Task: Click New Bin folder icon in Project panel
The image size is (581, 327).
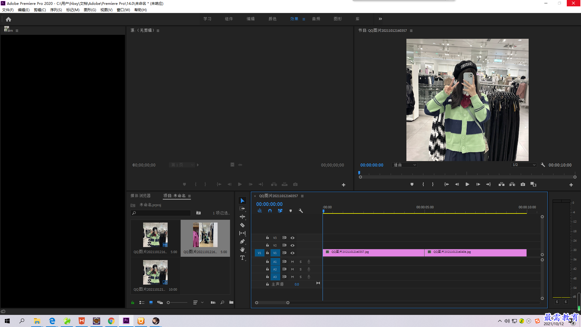Action: [231, 302]
